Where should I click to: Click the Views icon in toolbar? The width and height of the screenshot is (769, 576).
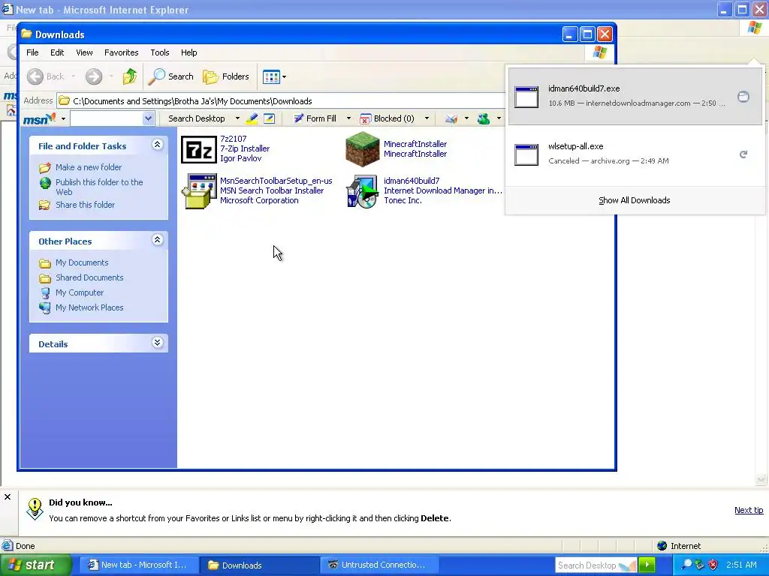(271, 76)
